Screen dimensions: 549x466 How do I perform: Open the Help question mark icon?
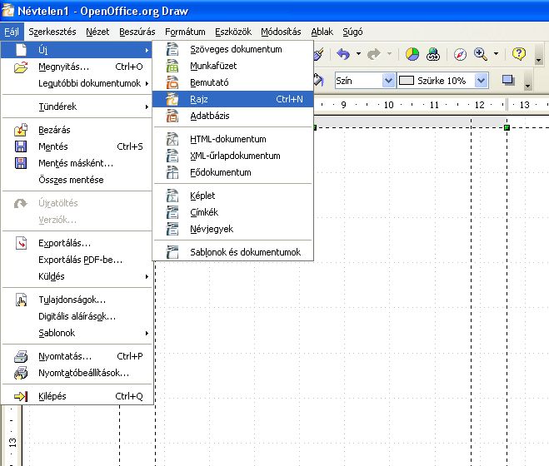518,54
